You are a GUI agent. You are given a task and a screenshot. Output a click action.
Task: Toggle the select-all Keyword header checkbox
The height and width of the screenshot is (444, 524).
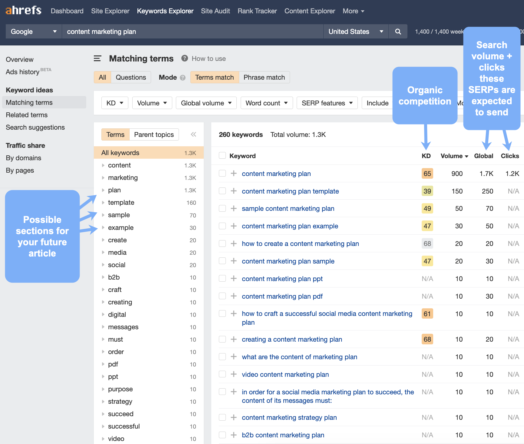pos(222,156)
